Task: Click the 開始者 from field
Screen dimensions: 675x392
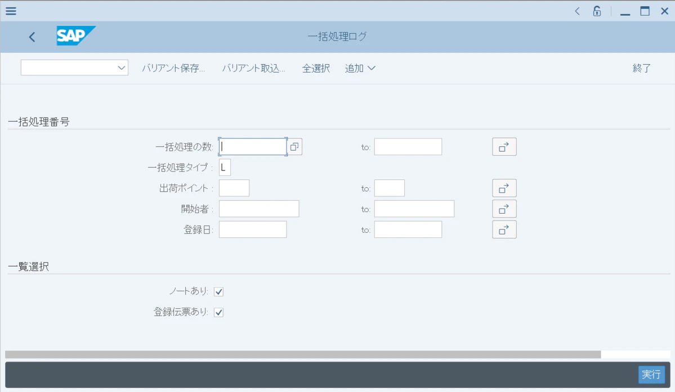Action: point(259,209)
